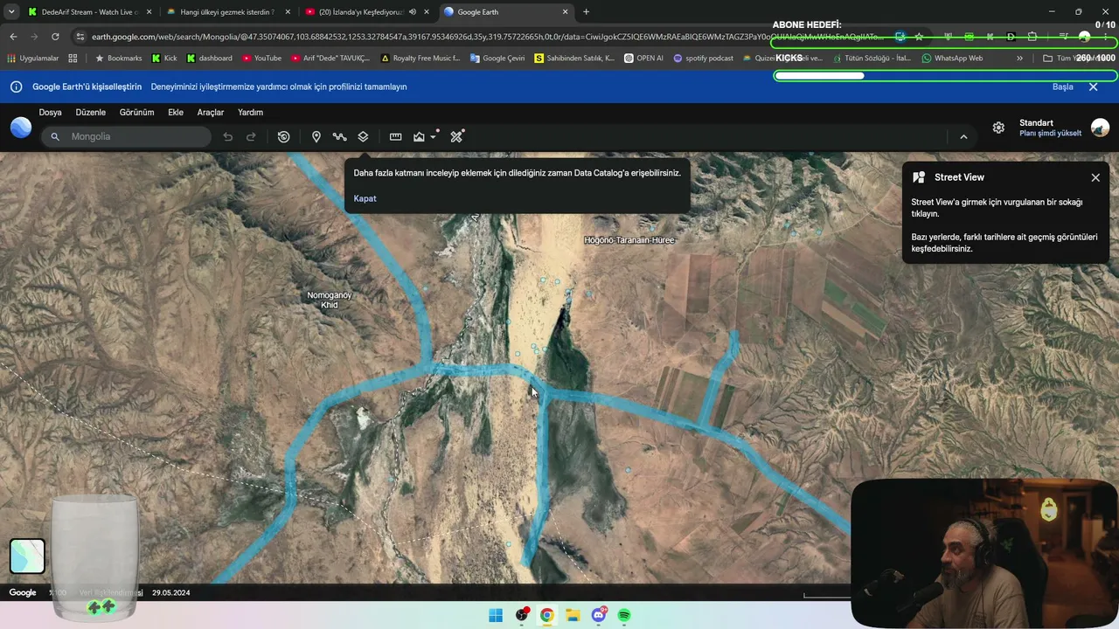This screenshot has height=629, width=1119.
Task: Click the Planı şimdi yükselt link
Action: click(x=1050, y=134)
